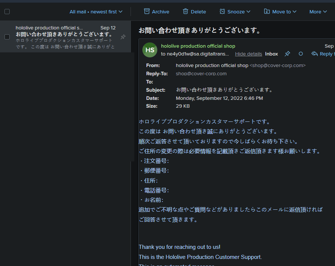Click the 電話番号 line in the email body
Viewport: 335px width, 266px height.
coord(154,190)
